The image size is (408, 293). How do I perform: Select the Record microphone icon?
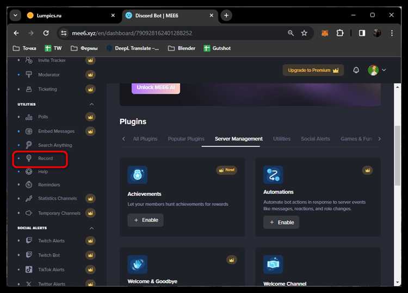(x=29, y=158)
